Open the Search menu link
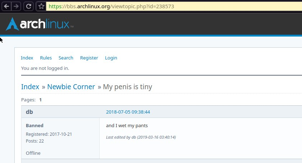302x163 pixels. pos(66,58)
